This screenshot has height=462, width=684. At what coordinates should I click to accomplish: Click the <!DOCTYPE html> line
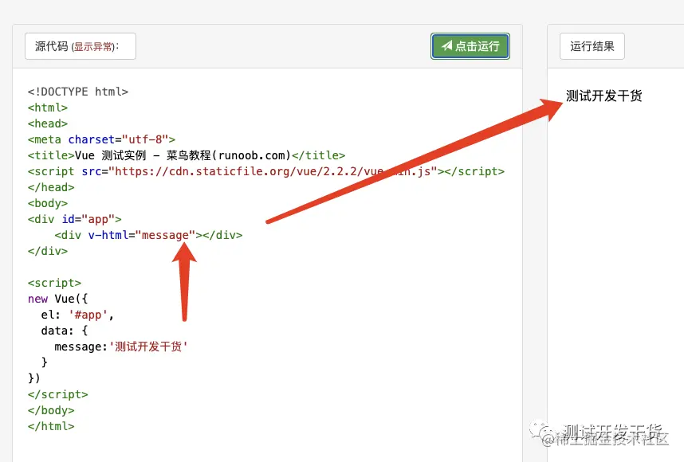click(78, 92)
